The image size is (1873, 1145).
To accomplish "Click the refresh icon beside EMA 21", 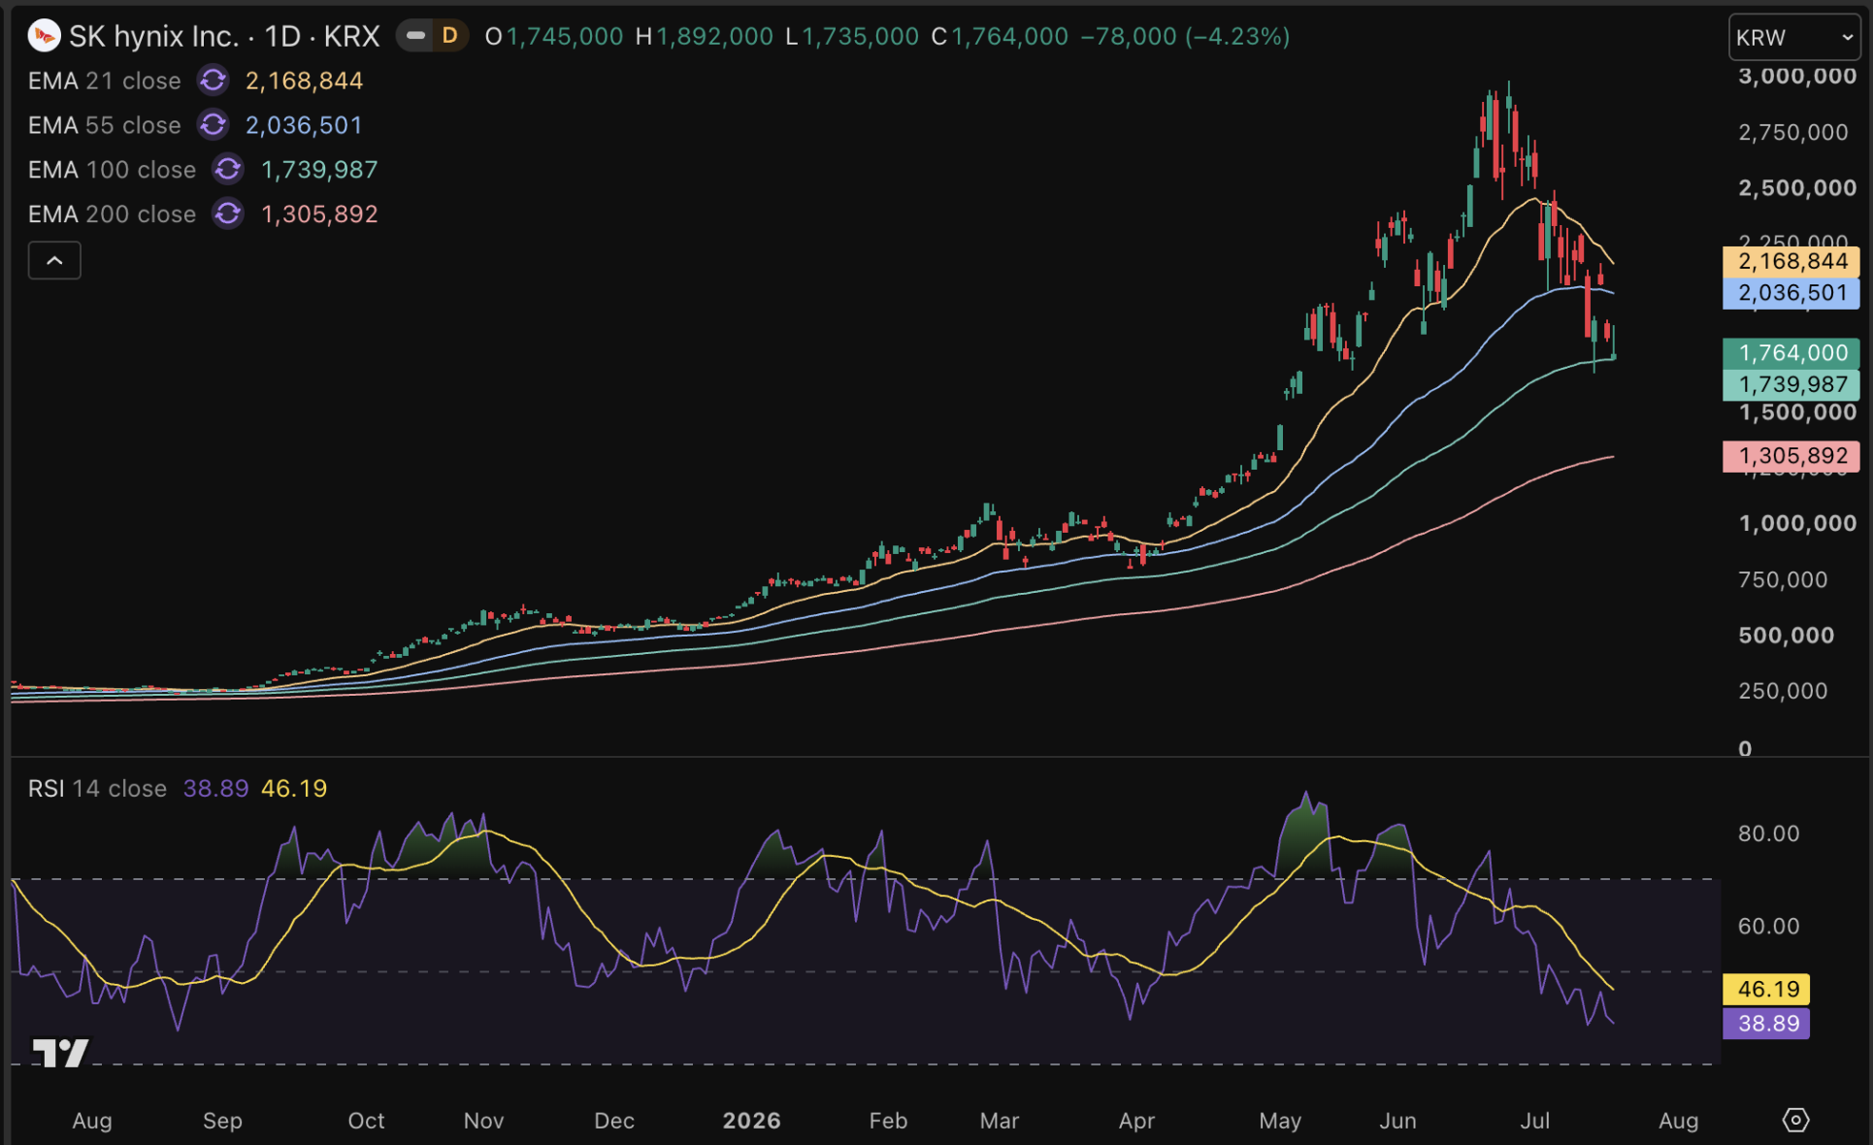I will [x=213, y=81].
